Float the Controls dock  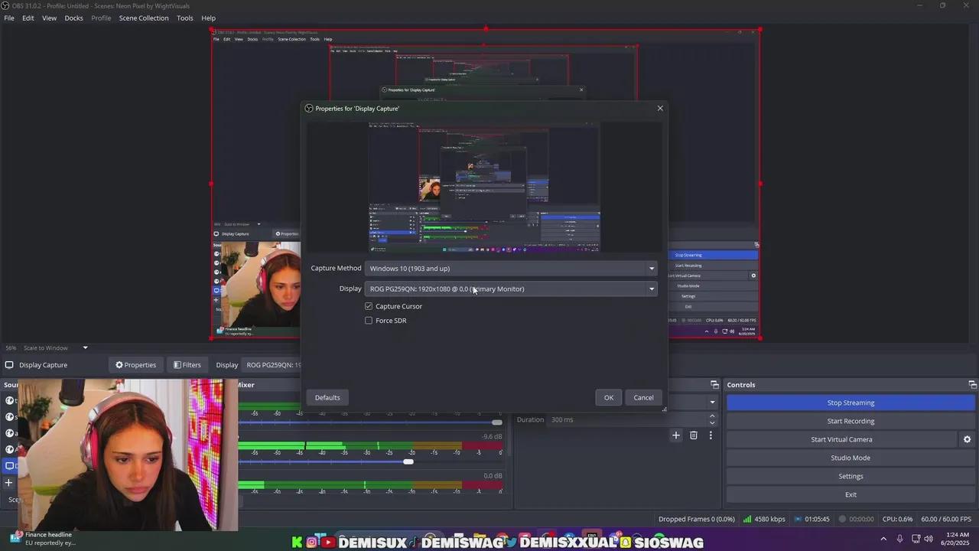972,385
